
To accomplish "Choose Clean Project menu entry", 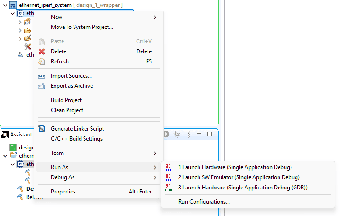I will [x=67, y=110].
